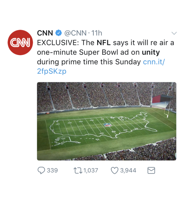
Task: Tap the reply speech bubble icon
Action: (41, 171)
